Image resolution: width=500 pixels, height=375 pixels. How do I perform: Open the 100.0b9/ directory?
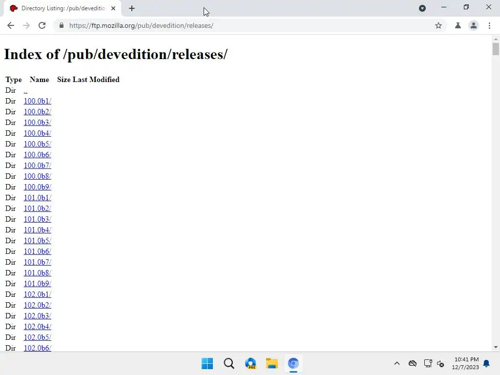click(x=37, y=187)
